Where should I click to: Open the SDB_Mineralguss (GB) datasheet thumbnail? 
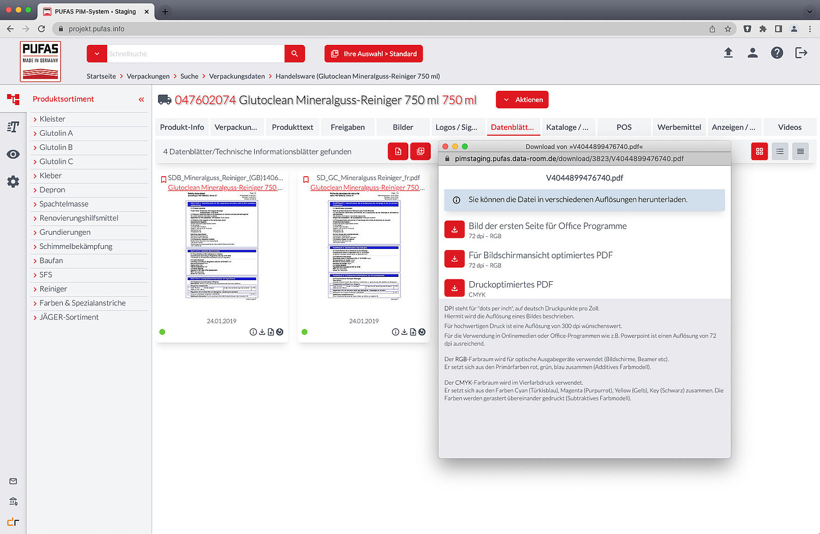click(x=222, y=246)
